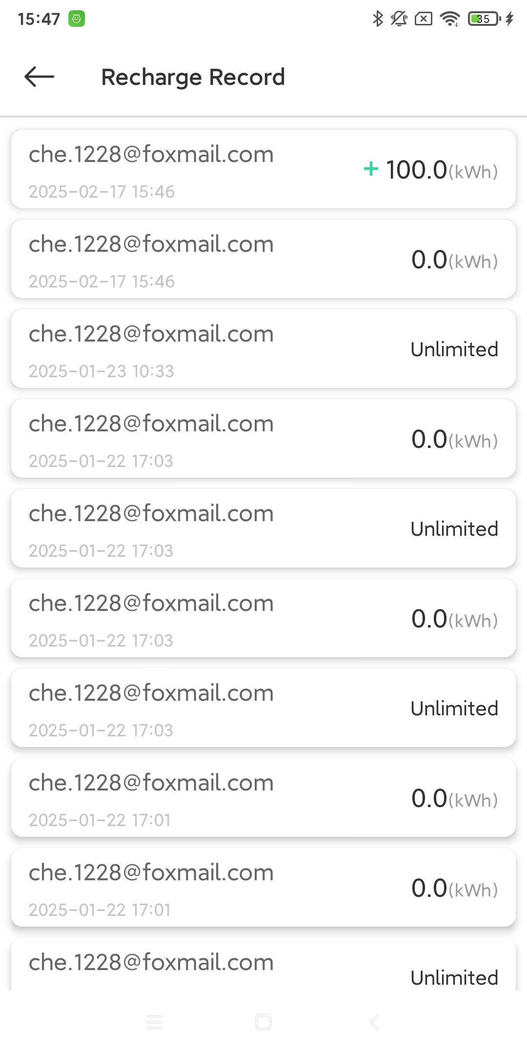This screenshot has width=527, height=1054.
Task: Tap the charging bolt status icon
Action: 509,19
